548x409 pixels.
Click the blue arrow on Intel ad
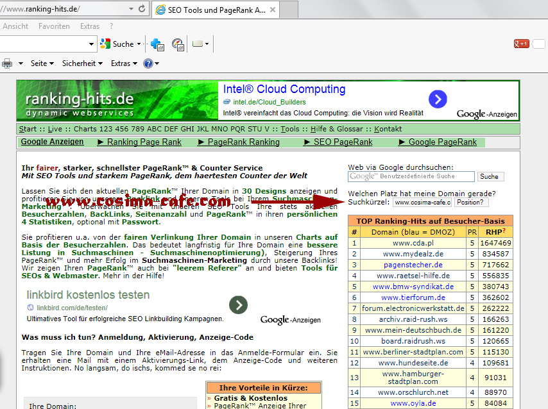[x=438, y=99]
